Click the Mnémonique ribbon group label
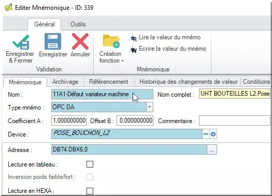This screenshot has width=272, height=196. point(153,69)
